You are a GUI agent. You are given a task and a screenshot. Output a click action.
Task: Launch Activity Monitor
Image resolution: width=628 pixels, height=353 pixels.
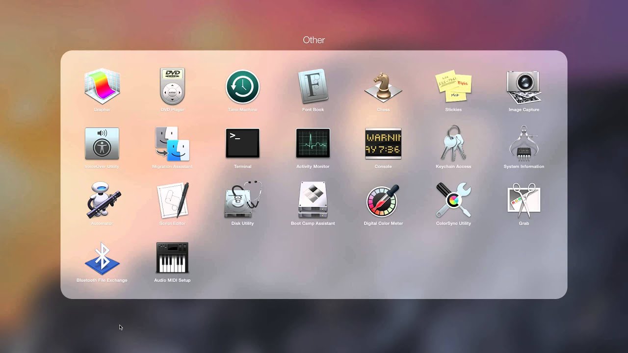[x=313, y=144]
